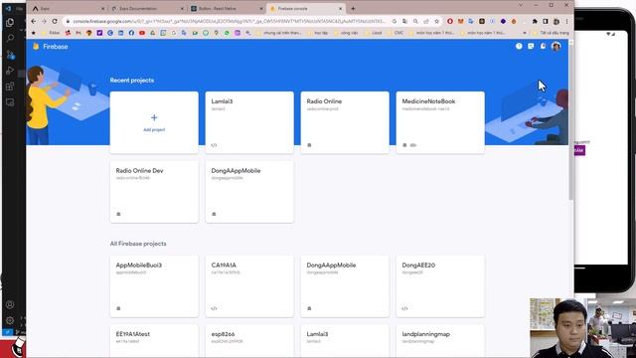Open VS Code Extensions icon
The height and width of the screenshot is (358, 636).
[x=10, y=87]
